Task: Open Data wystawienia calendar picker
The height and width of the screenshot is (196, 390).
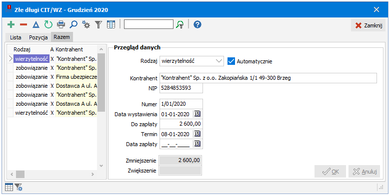Action: (197, 114)
